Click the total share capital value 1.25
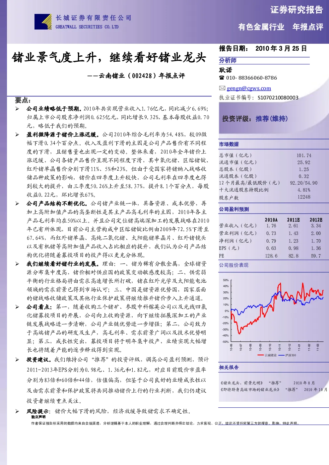The width and height of the screenshot is (329, 465). pos(304,169)
